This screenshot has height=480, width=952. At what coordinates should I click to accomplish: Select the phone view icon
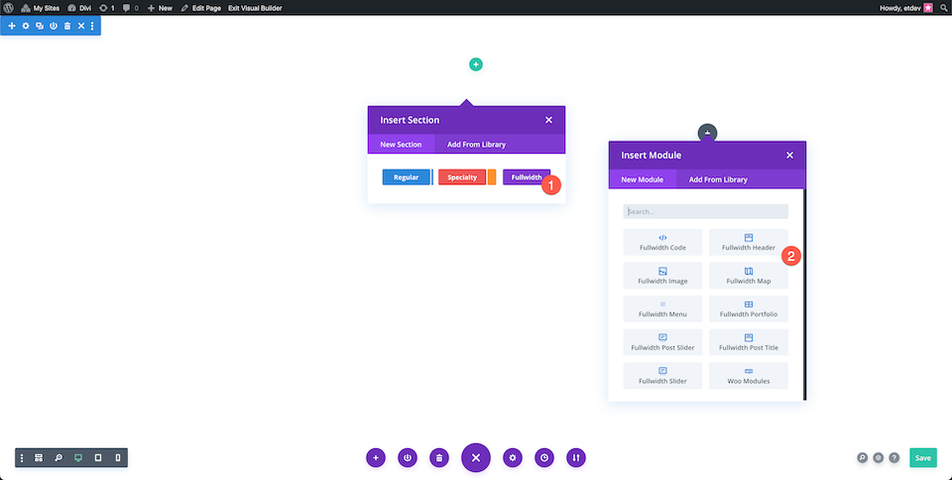[x=118, y=458]
